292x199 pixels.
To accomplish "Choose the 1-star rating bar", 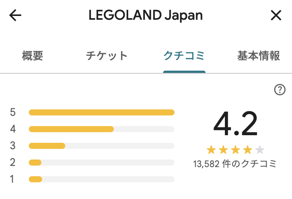I will 101,179.
